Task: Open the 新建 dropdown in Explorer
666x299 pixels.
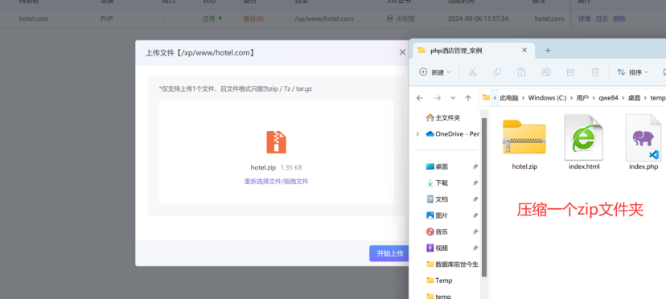Action: (434, 72)
